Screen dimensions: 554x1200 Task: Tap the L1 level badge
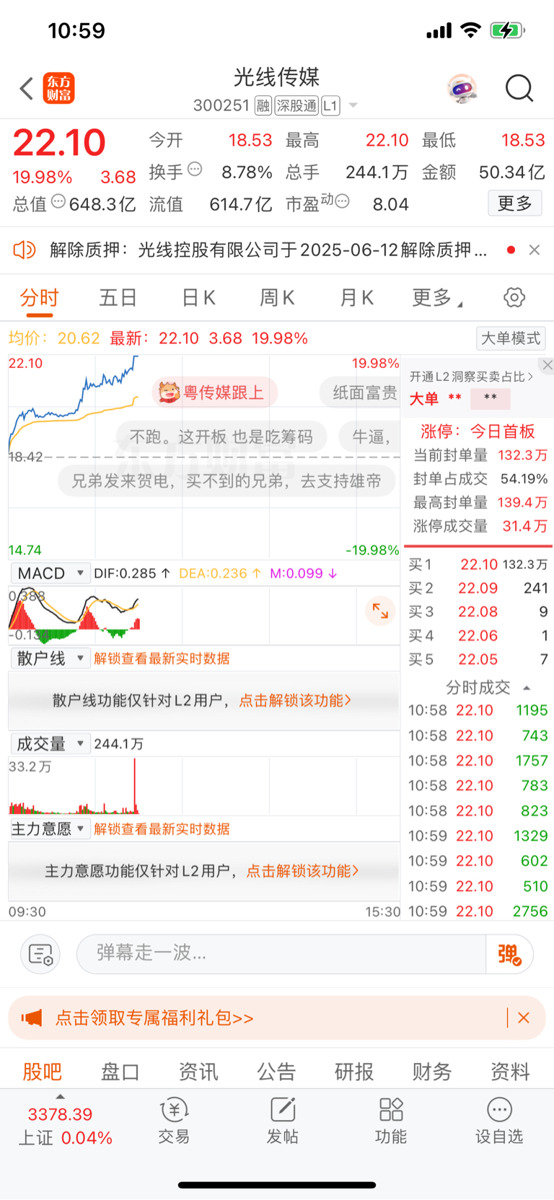tap(330, 106)
